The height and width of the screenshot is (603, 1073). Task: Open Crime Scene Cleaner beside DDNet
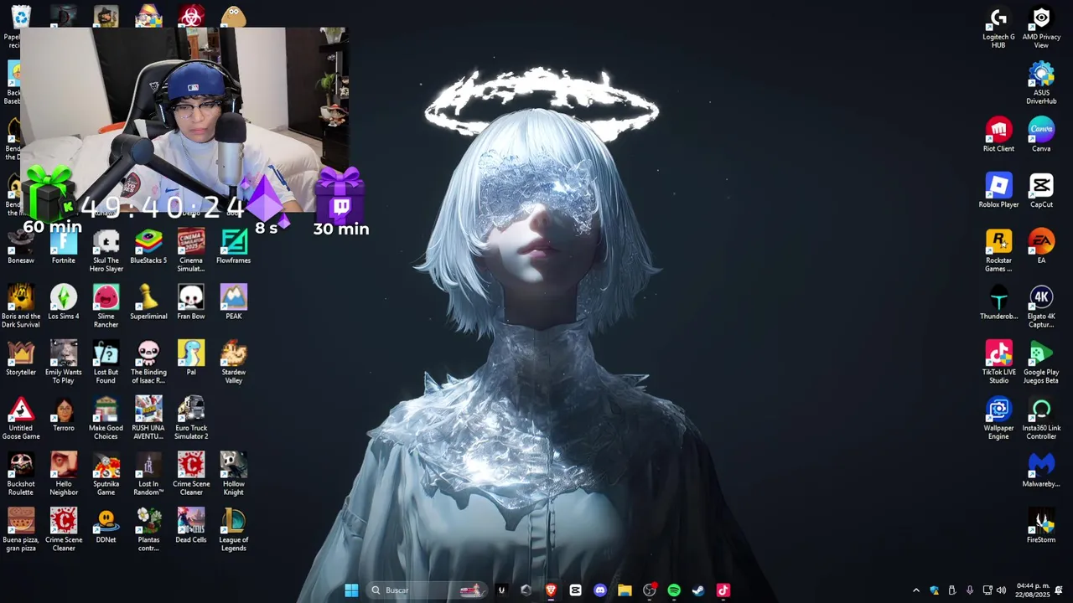(64, 530)
